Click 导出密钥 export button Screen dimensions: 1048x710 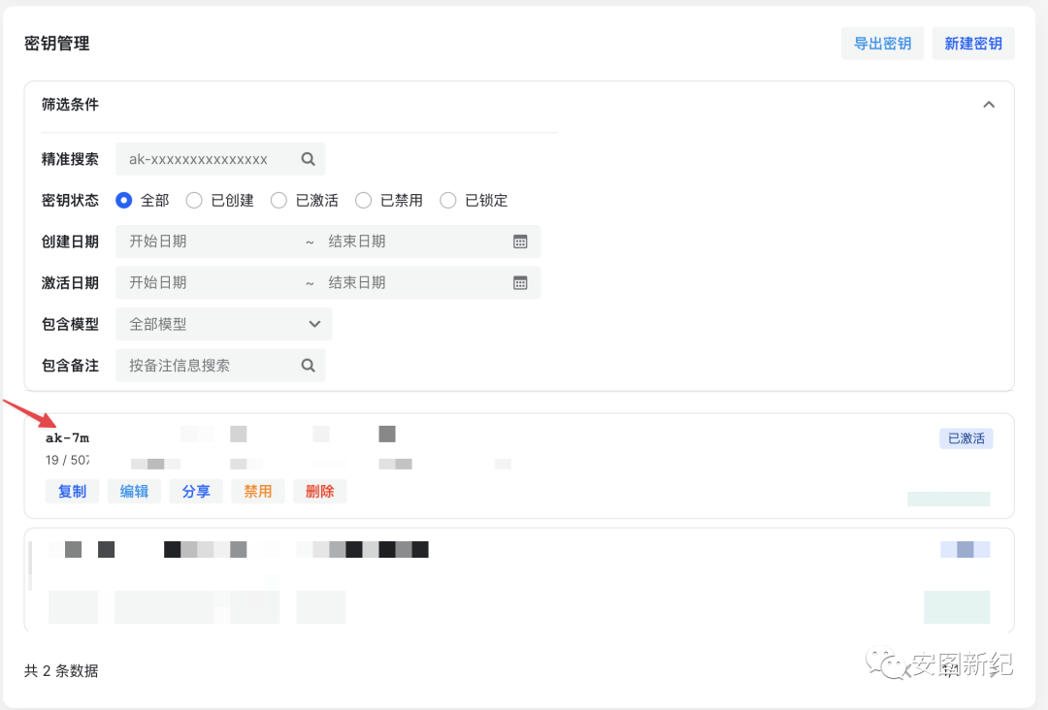tap(882, 44)
